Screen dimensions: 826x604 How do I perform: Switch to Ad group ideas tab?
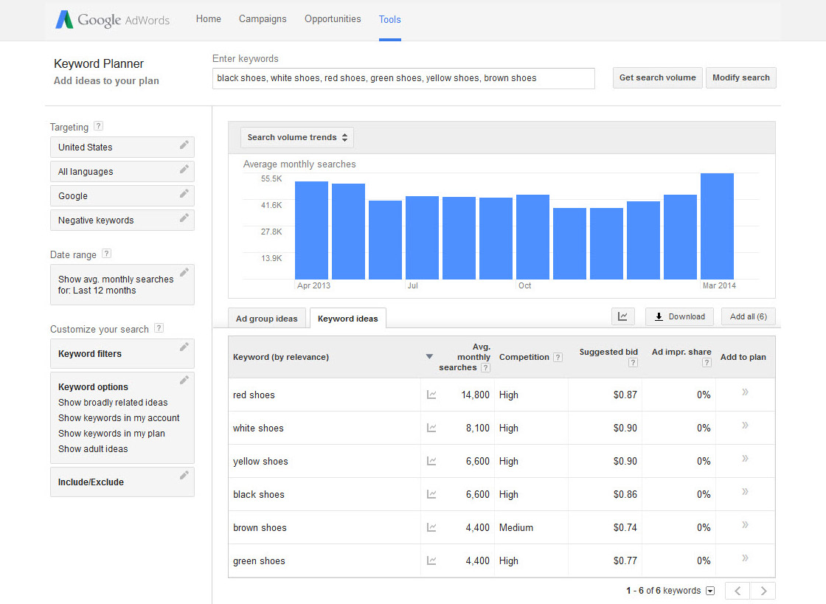266,319
